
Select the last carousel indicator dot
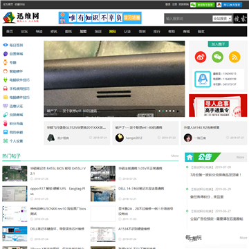click(x=174, y=111)
